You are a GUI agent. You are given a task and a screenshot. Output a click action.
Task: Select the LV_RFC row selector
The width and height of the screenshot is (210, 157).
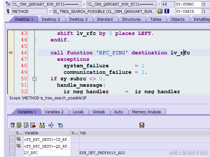[12, 153]
